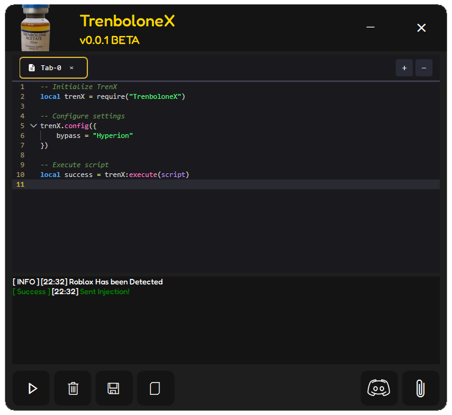Remove a tab with the minus button

pyautogui.click(x=424, y=68)
